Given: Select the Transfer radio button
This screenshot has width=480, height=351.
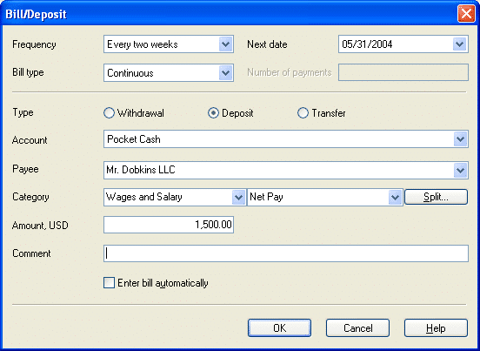Looking at the screenshot, I should point(303,113).
